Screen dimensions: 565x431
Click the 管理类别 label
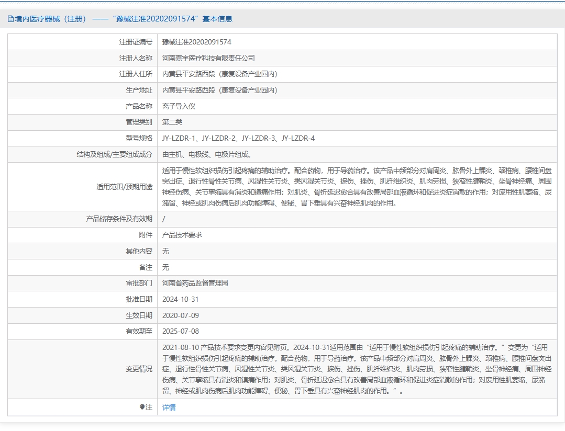click(x=139, y=122)
